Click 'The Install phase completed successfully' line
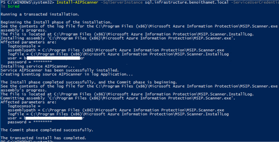 (x=89, y=82)
